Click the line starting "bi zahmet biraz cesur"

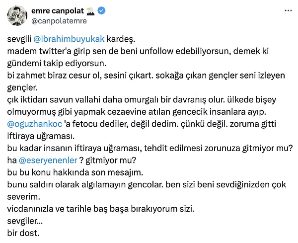click(146, 76)
